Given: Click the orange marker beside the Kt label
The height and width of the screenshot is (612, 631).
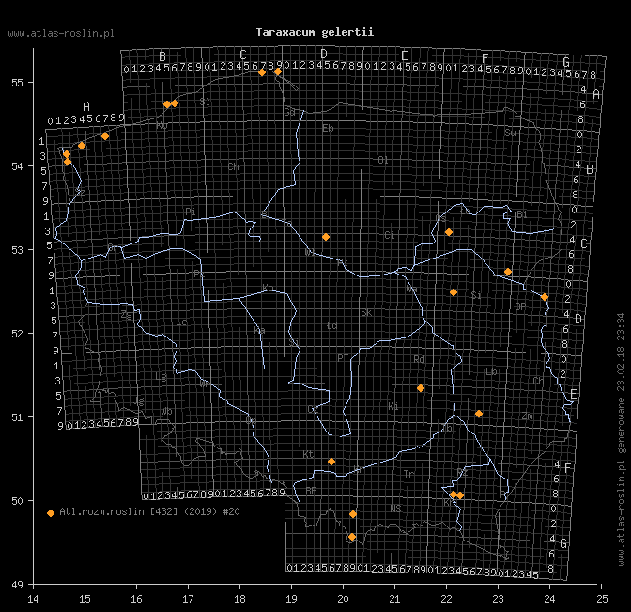Looking at the screenshot, I should (x=331, y=462).
